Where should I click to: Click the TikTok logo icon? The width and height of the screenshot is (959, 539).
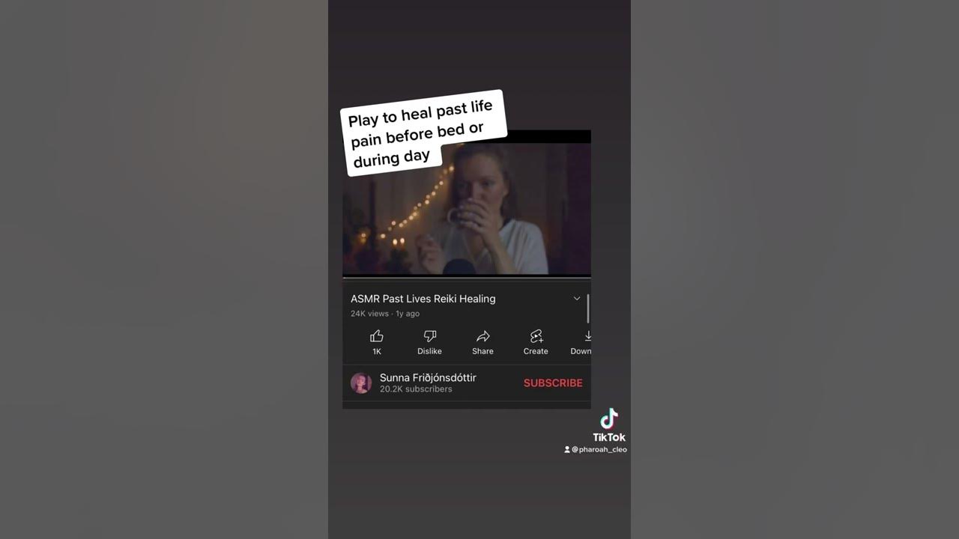pyautogui.click(x=609, y=418)
